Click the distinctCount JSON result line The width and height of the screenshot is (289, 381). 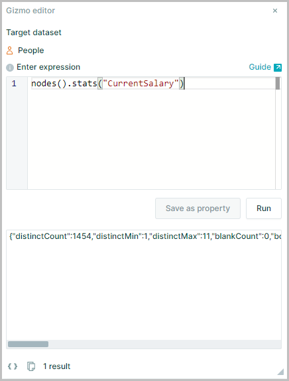[145, 236]
